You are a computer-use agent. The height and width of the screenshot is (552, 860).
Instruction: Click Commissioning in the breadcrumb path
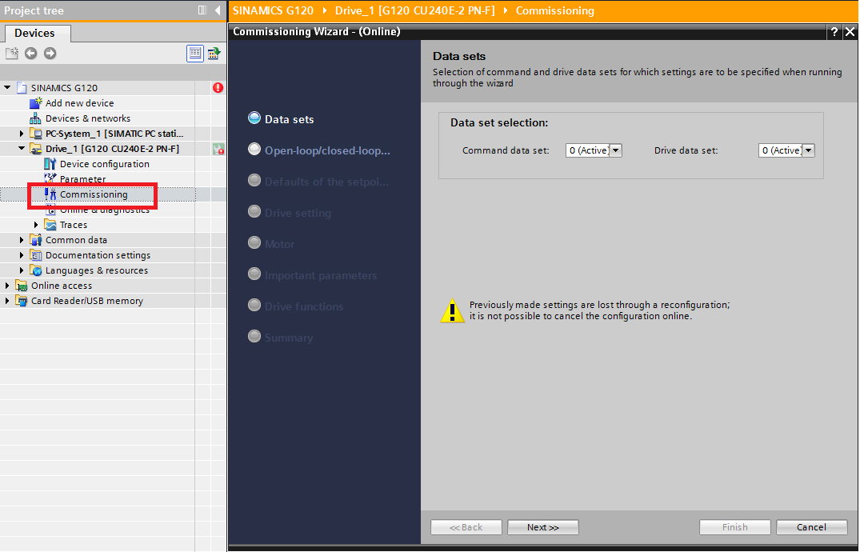pos(554,10)
